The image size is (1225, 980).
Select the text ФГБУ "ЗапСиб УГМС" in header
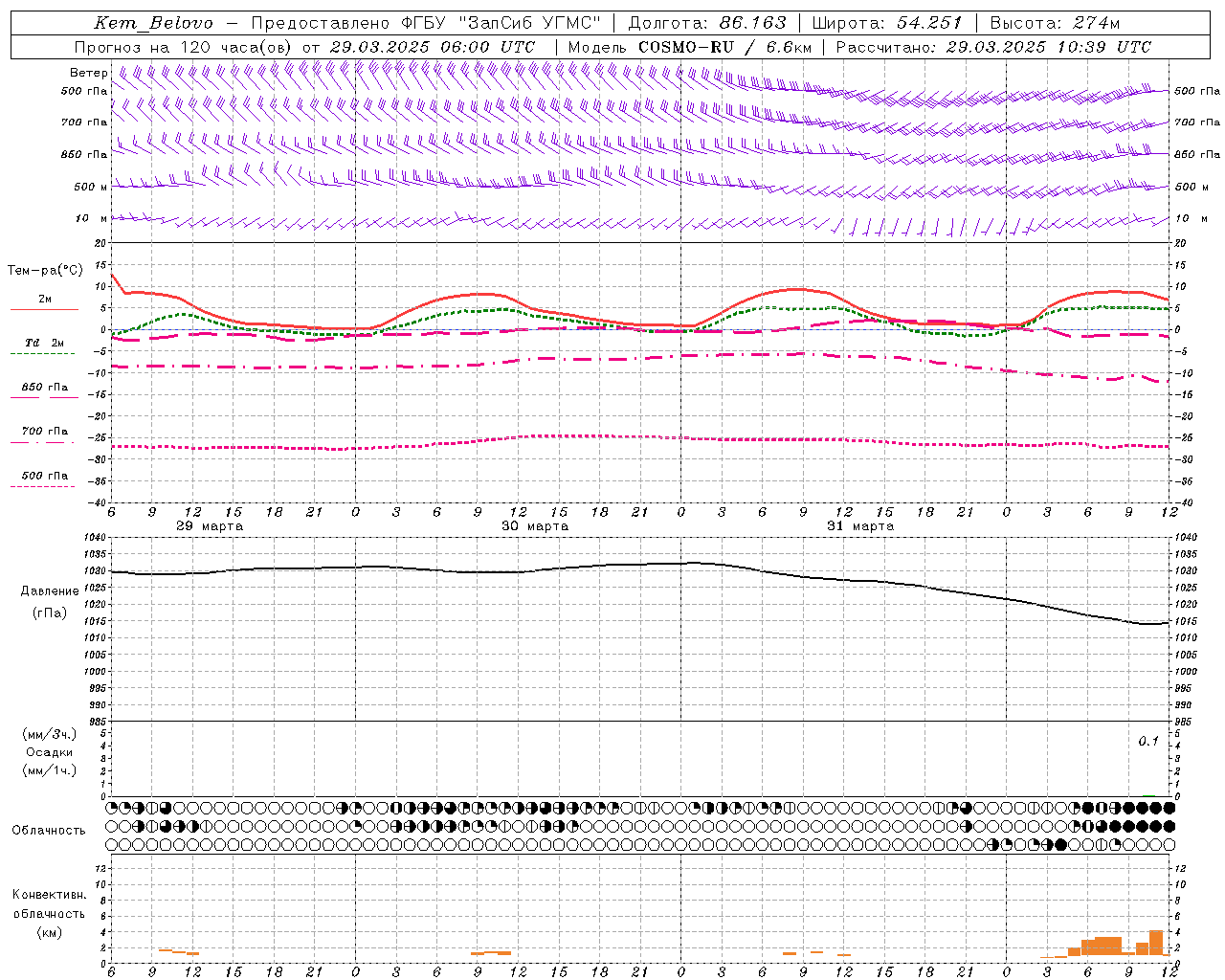click(501, 23)
